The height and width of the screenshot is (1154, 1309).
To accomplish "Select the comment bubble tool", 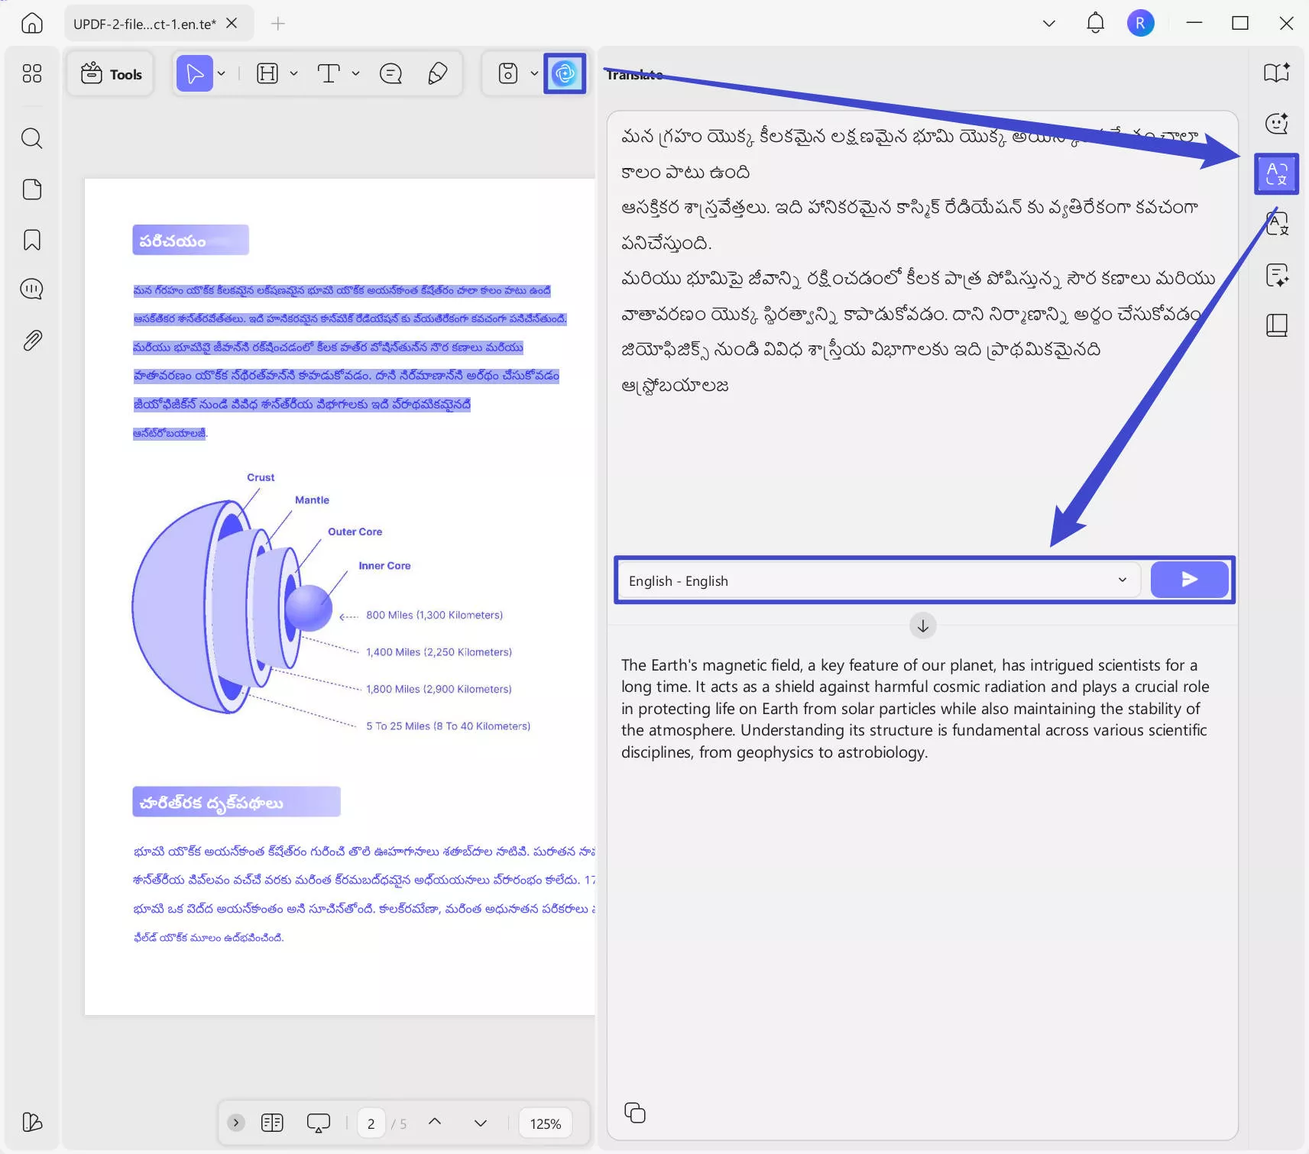I will pyautogui.click(x=390, y=73).
